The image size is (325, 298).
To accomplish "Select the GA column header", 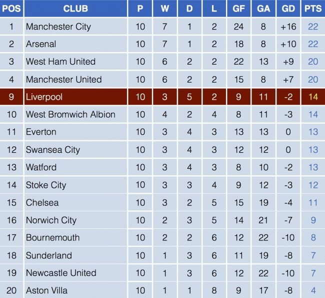I will click(263, 9).
